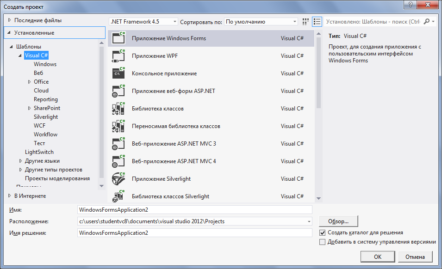This screenshot has width=442, height=269.
Task: Click the console application template icon
Action: (x=118, y=73)
